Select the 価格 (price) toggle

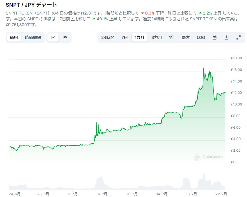pos(14,37)
